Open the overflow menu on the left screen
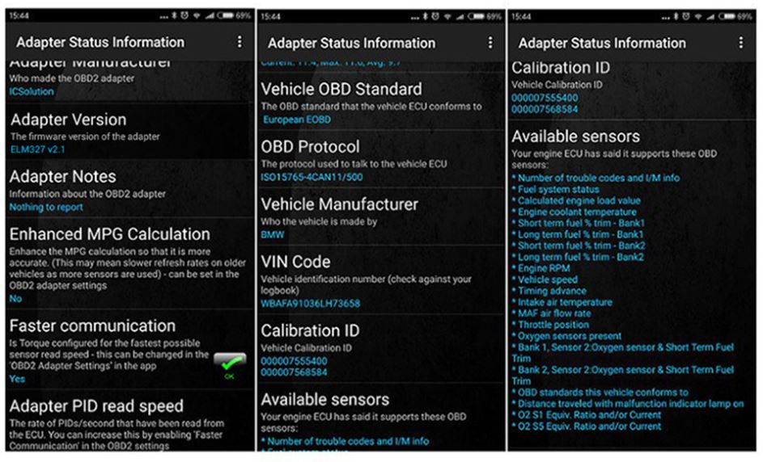Screen dimensions: 763x462 coord(239,42)
